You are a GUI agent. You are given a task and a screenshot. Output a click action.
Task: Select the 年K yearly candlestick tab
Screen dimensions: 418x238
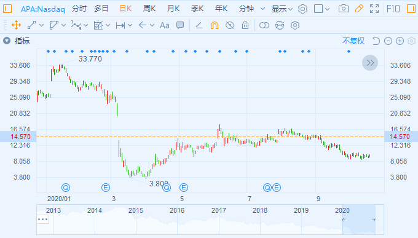[221, 9]
